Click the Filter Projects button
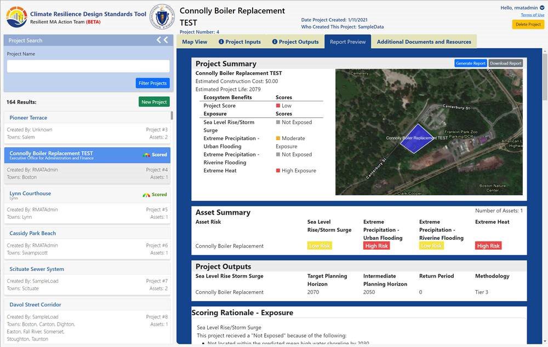548x347 pixels. click(x=153, y=83)
